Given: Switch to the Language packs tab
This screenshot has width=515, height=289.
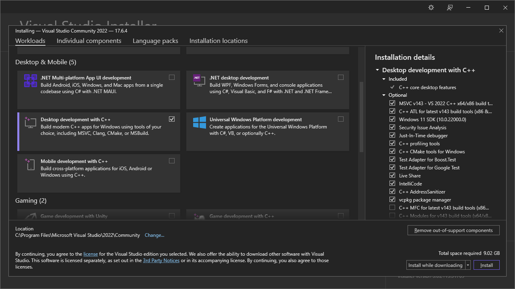Looking at the screenshot, I should click(155, 41).
